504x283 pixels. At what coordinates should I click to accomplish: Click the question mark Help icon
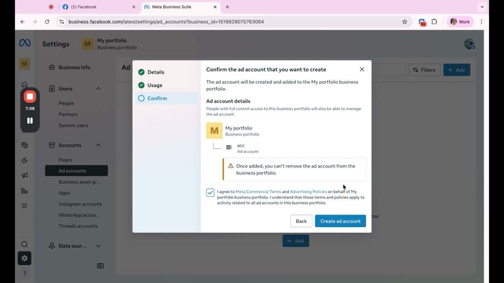[24, 273]
